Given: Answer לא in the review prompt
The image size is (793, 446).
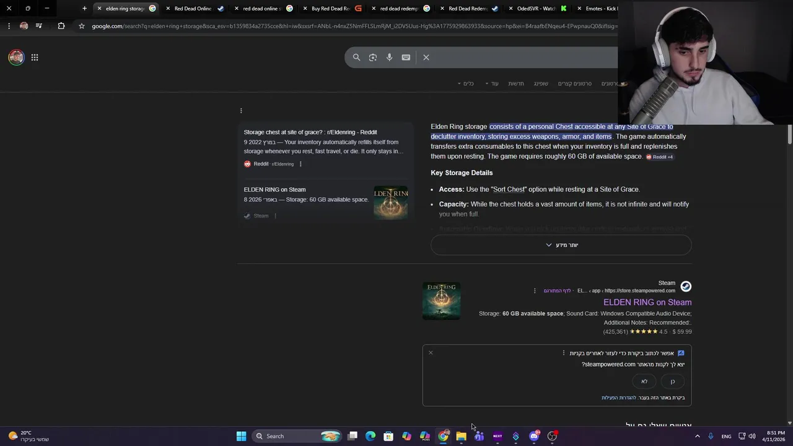Looking at the screenshot, I should pos(644,381).
